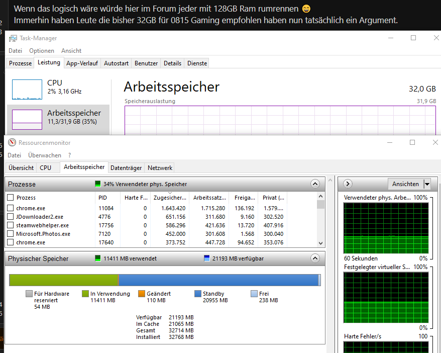Sort by the PID column header
This screenshot has height=353, width=441.
tap(107, 198)
